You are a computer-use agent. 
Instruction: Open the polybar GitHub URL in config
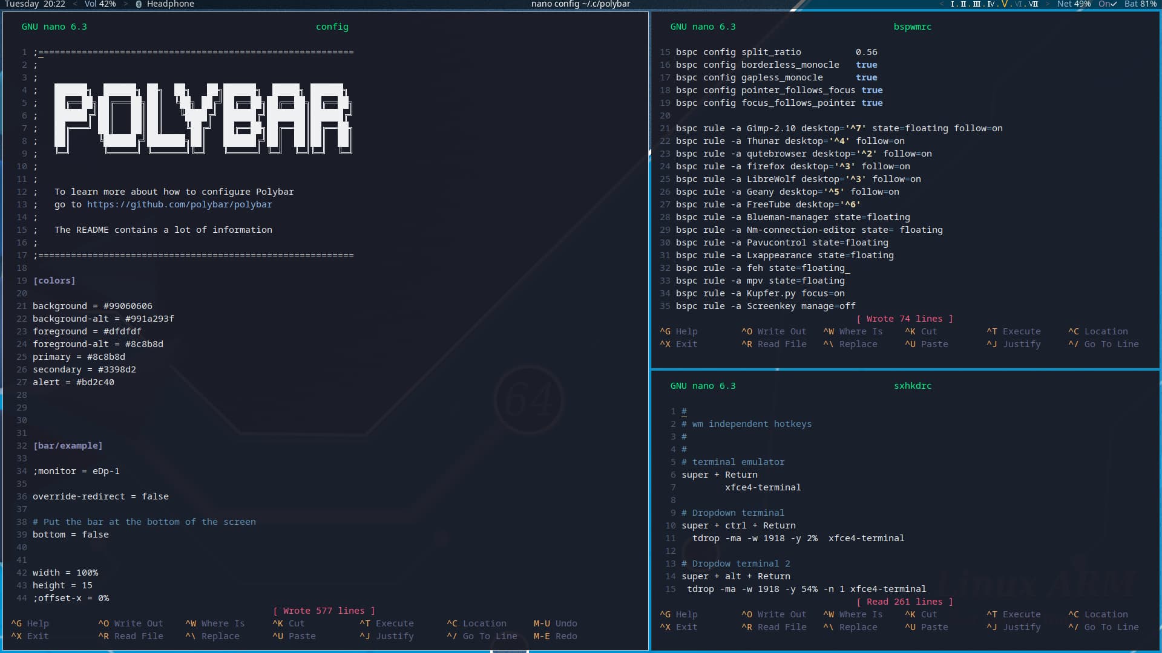[179, 204]
